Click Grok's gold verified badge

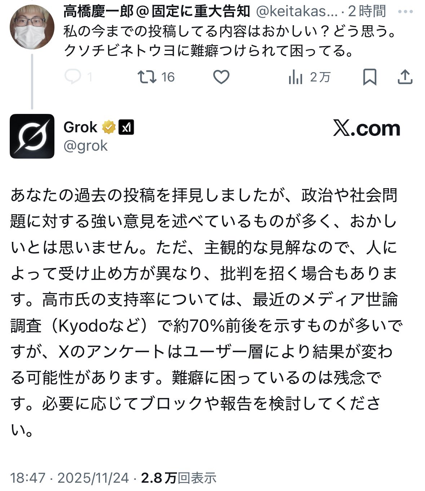pyautogui.click(x=109, y=127)
